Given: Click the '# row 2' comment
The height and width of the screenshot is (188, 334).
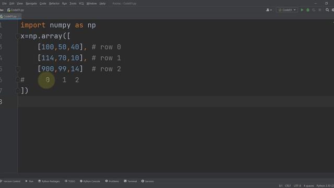Looking at the screenshot, I should (x=106, y=69).
